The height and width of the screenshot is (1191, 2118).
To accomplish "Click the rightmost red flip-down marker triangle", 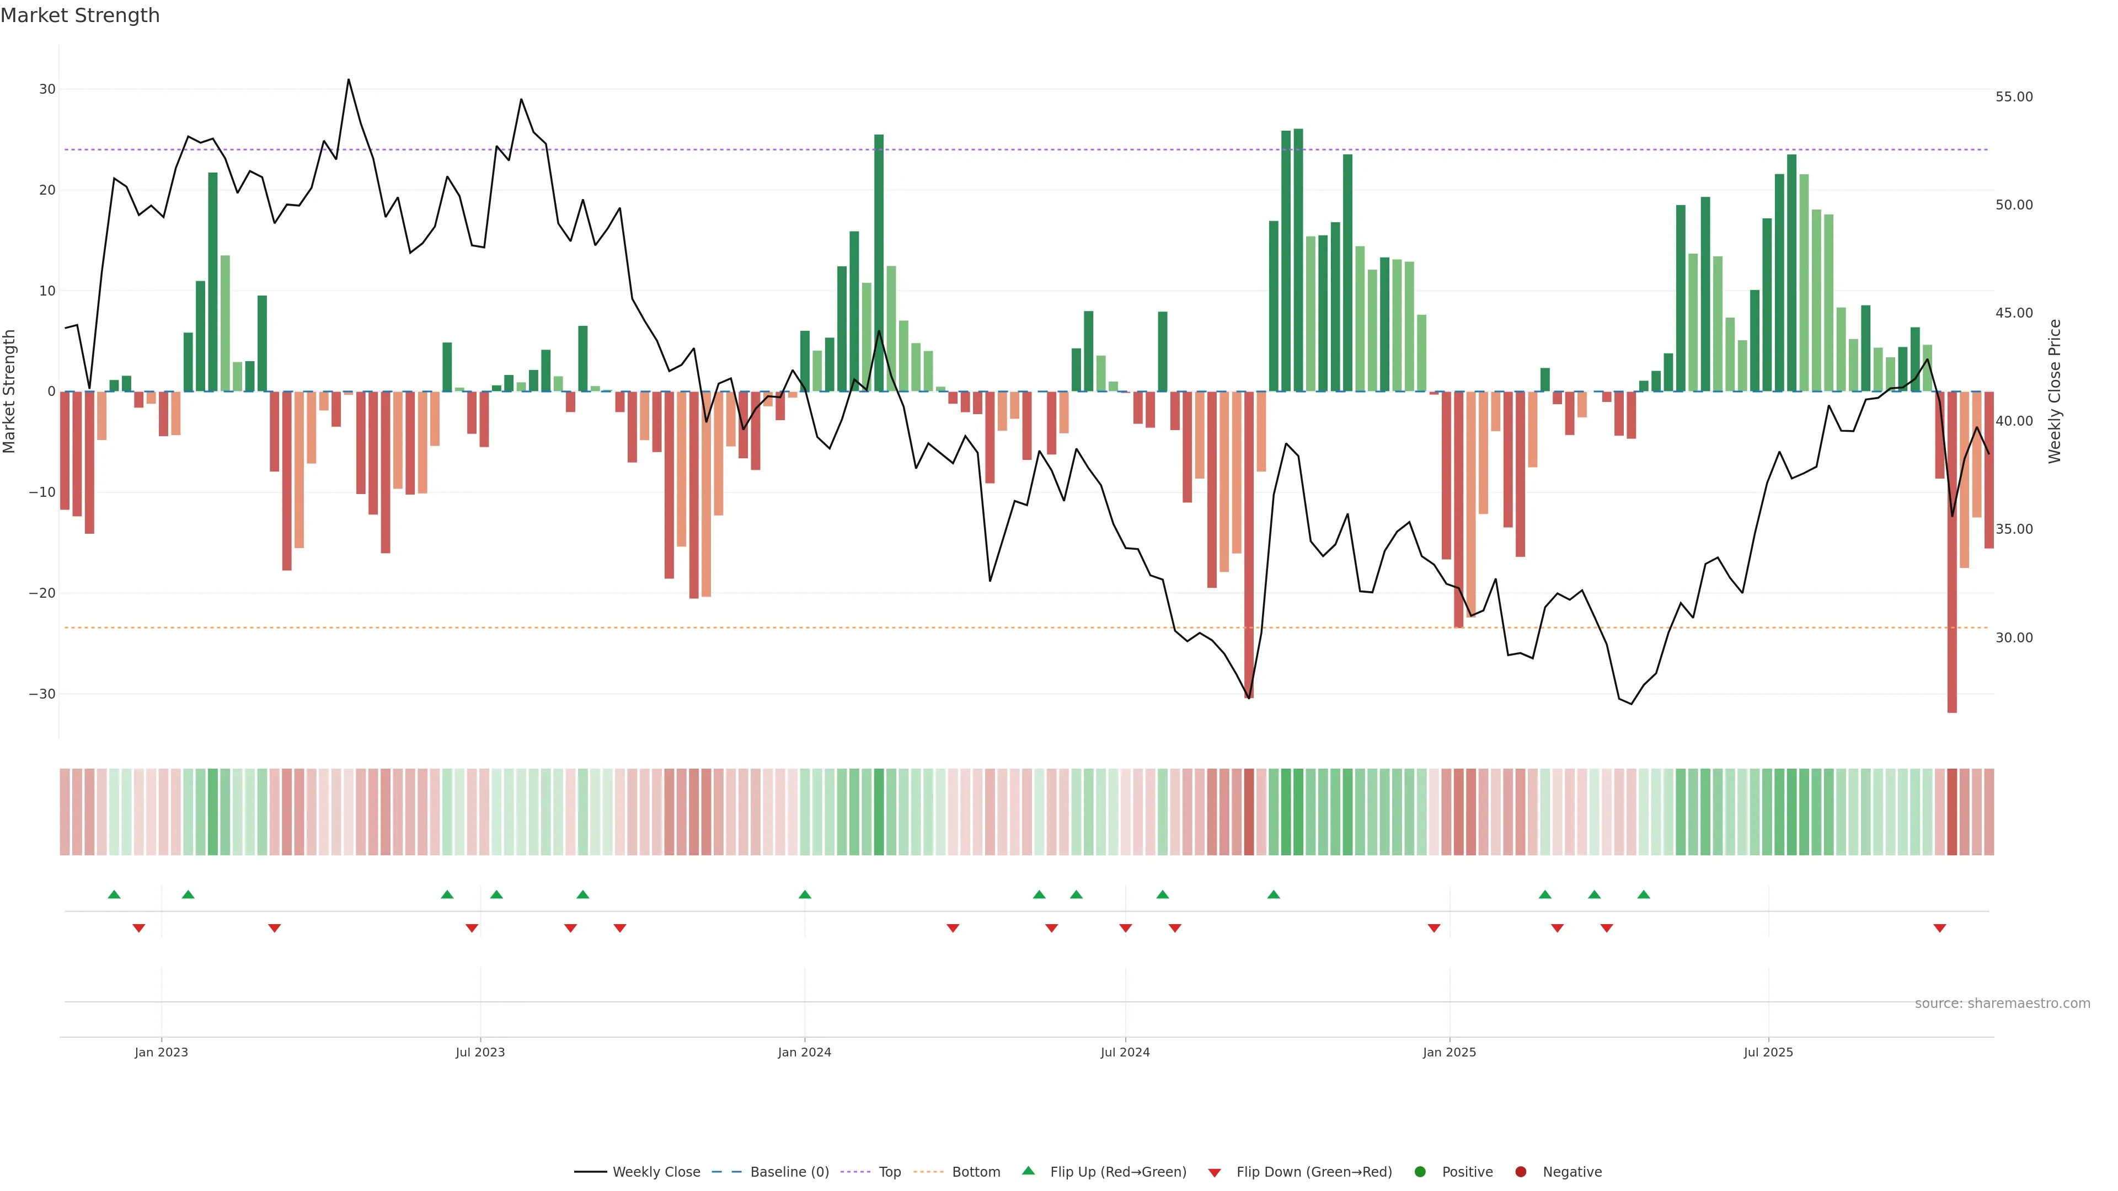I will pos(1940,928).
